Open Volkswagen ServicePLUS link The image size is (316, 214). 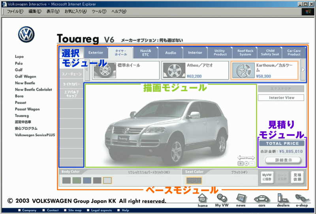tap(35, 135)
